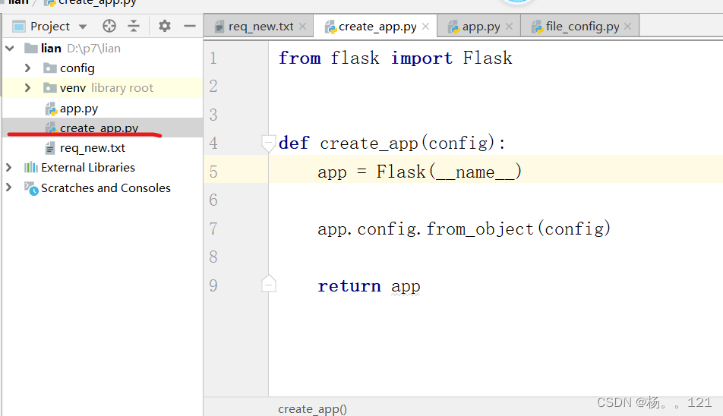This screenshot has width=723, height=416.
Task: Close the app.py tab
Action: [509, 27]
